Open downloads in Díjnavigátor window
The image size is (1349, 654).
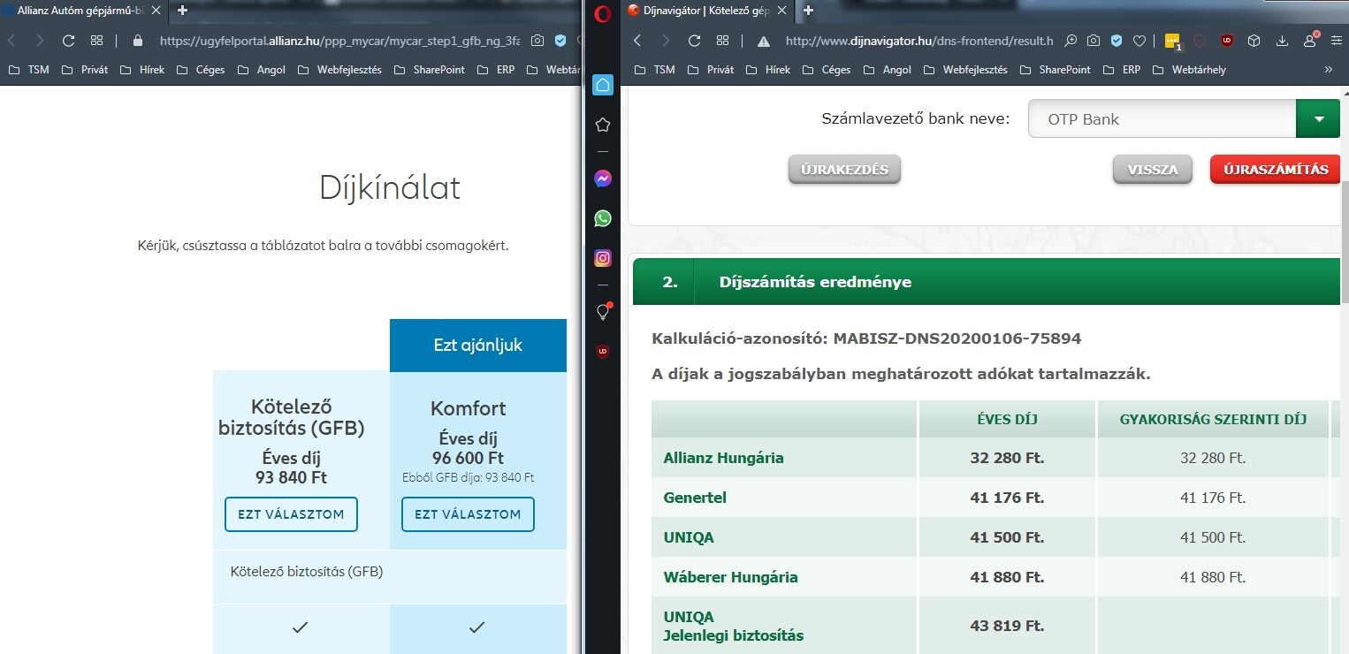pos(1282,41)
